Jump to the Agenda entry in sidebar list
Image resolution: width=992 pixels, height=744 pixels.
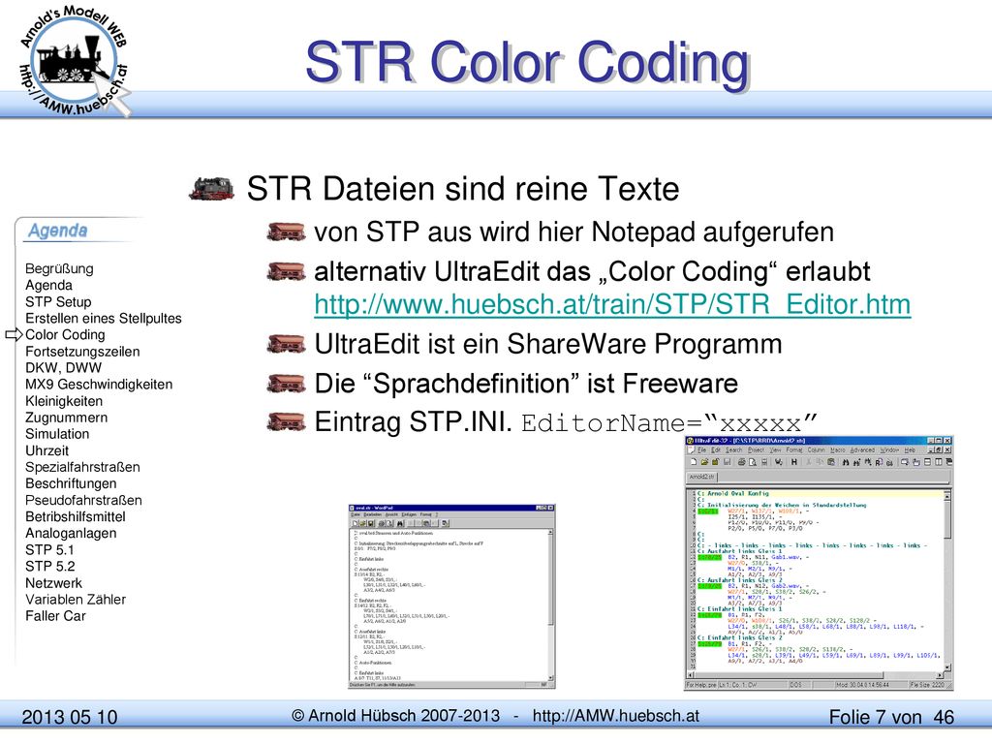48,285
